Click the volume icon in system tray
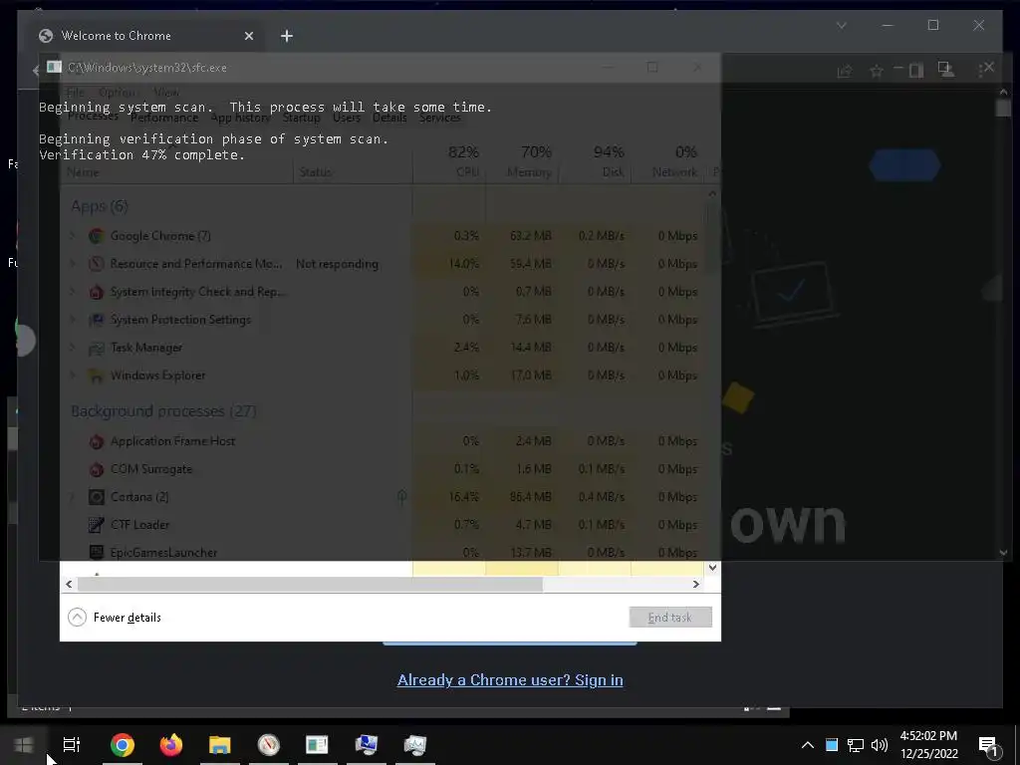 [x=879, y=745]
